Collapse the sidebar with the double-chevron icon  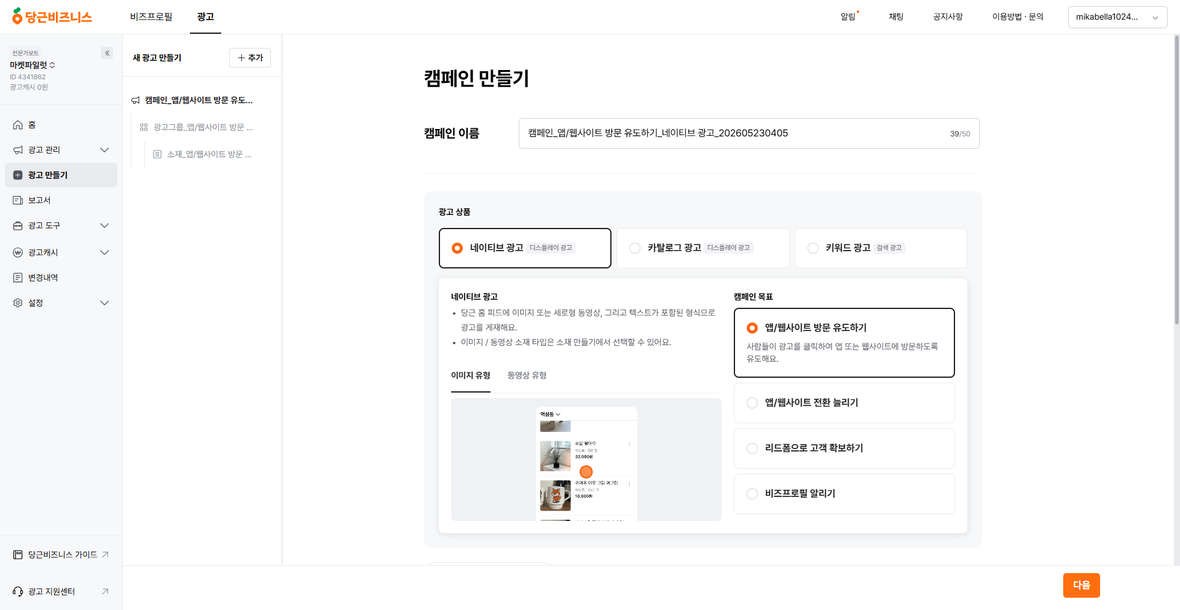pyautogui.click(x=108, y=53)
